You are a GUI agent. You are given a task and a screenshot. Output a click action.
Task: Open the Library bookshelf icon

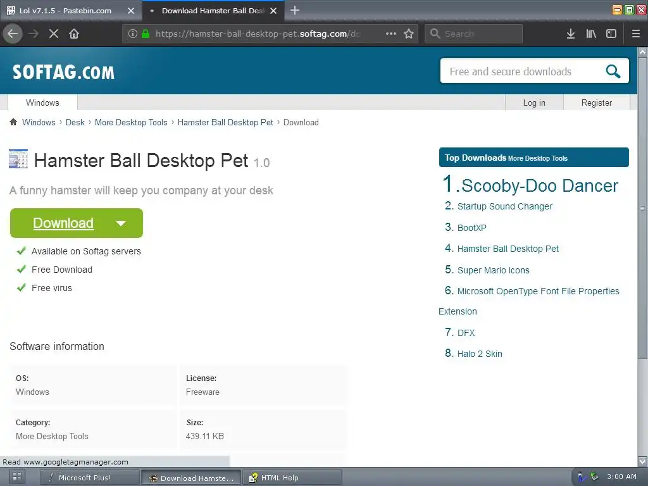(591, 34)
